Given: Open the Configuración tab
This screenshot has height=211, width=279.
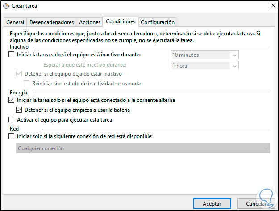Looking at the screenshot, I should (158, 22).
